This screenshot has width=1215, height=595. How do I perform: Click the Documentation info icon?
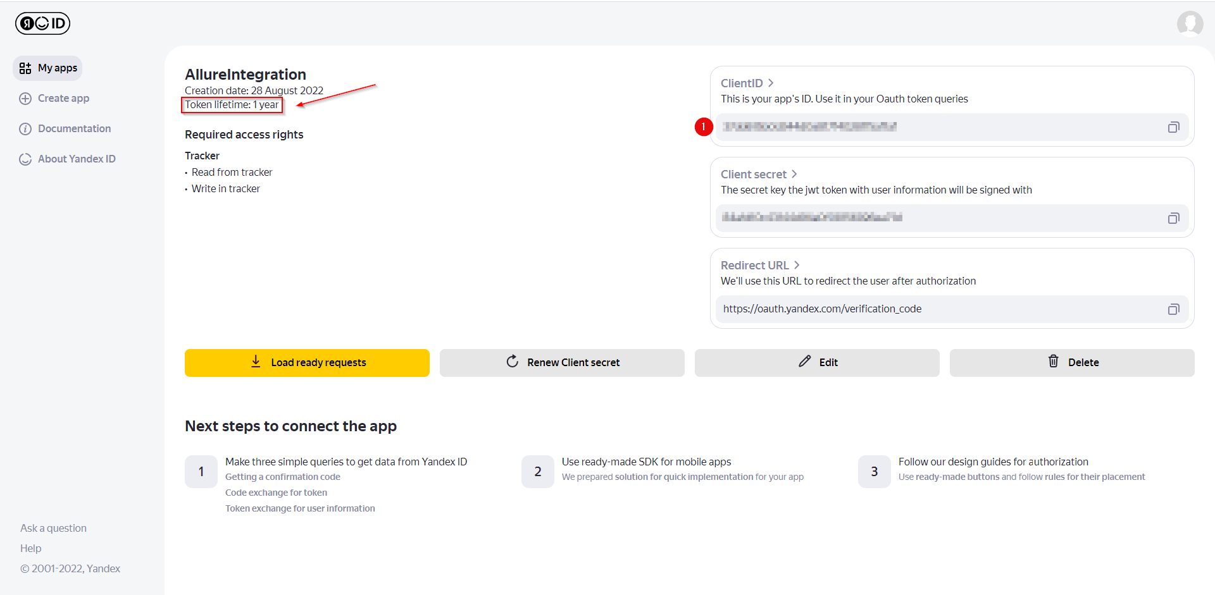(25, 129)
